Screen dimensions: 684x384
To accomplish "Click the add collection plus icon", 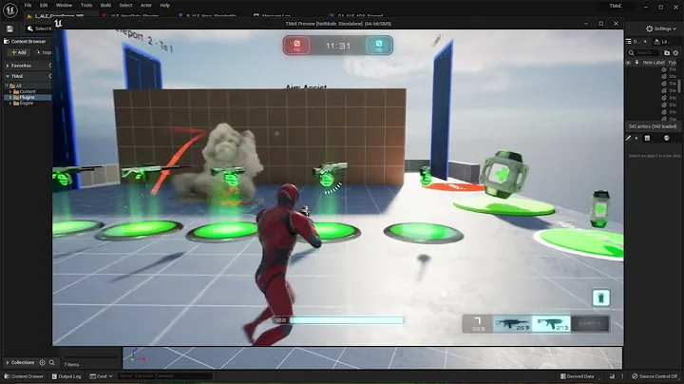I will click(x=43, y=363).
